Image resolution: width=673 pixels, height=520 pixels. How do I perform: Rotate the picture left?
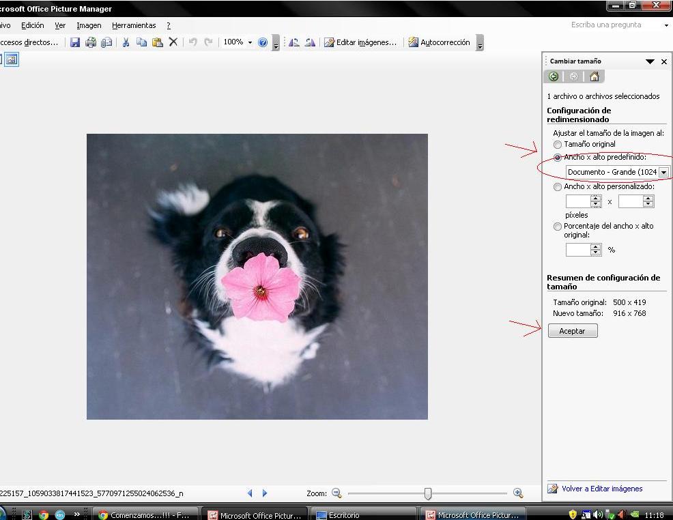tap(294, 42)
